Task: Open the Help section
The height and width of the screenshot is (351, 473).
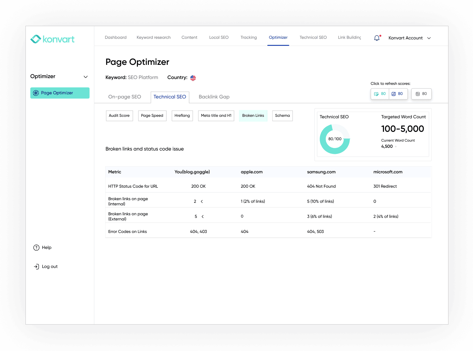Action: [42, 247]
